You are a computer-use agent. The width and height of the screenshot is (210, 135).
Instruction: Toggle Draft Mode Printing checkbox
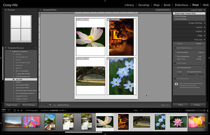pyautogui.click(x=175, y=48)
